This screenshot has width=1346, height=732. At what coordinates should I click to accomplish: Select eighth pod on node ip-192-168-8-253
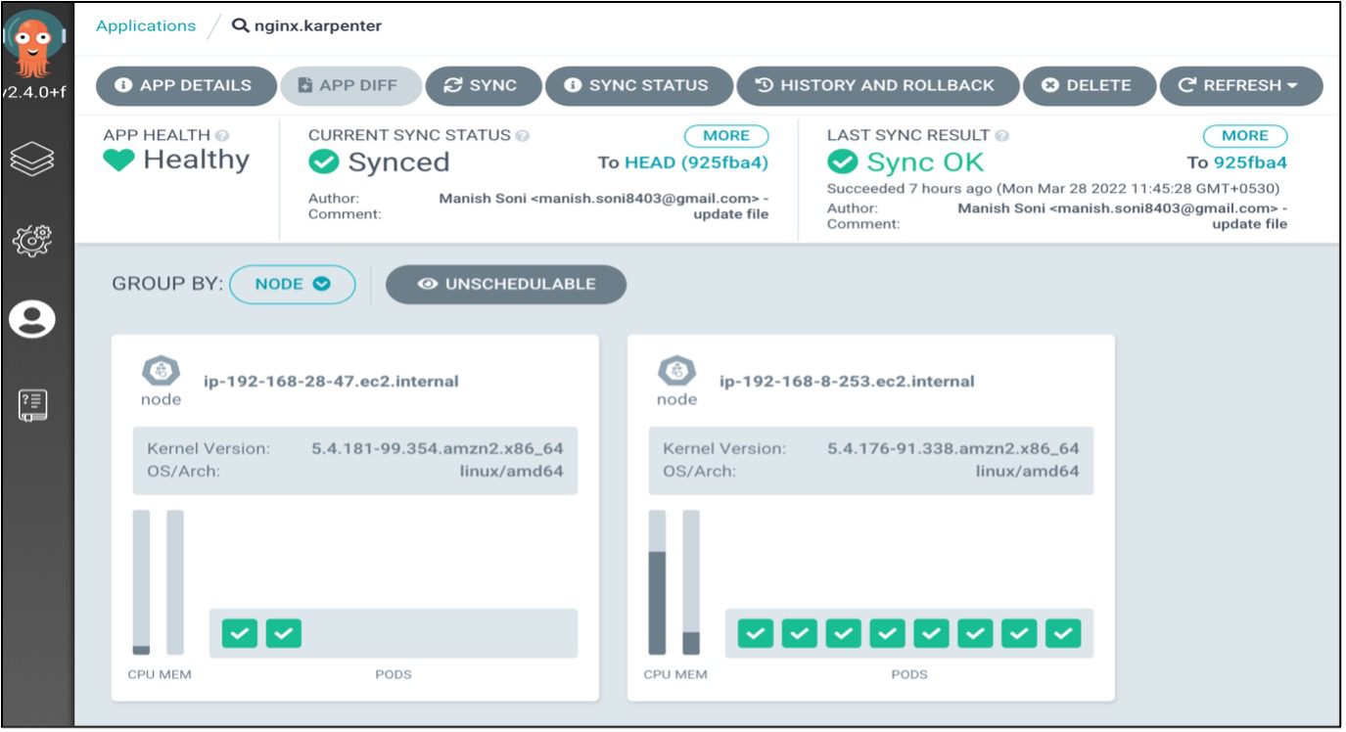click(1063, 633)
